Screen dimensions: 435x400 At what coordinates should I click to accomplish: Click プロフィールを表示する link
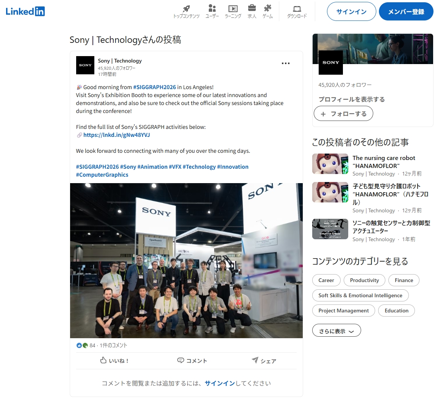point(352,99)
